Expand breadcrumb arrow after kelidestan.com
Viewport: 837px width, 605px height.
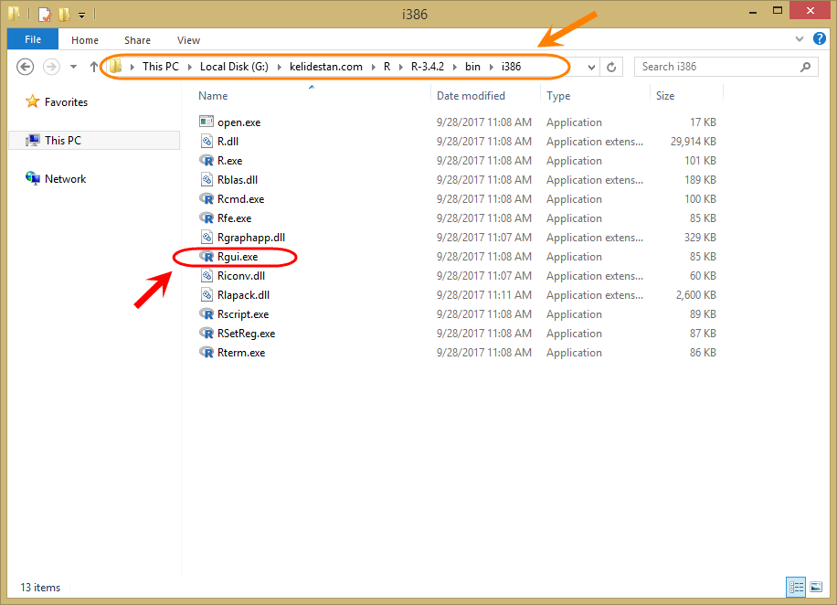[373, 67]
